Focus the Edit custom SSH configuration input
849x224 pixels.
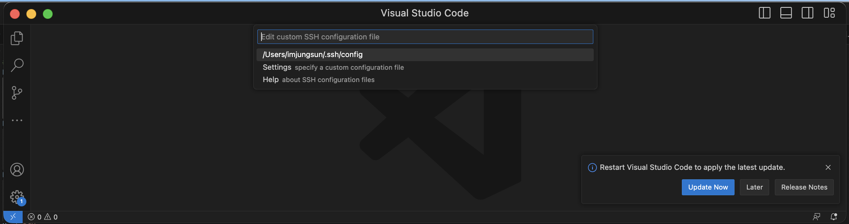click(425, 37)
